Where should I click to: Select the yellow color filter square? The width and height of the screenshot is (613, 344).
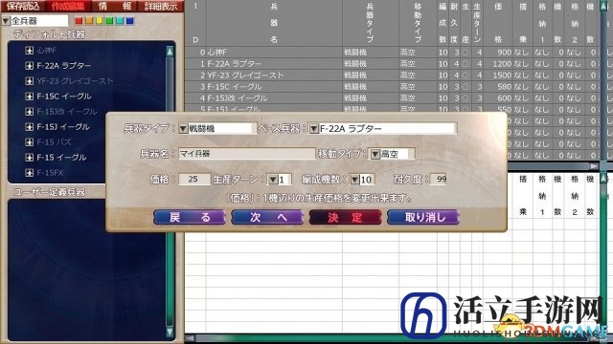pos(100,21)
